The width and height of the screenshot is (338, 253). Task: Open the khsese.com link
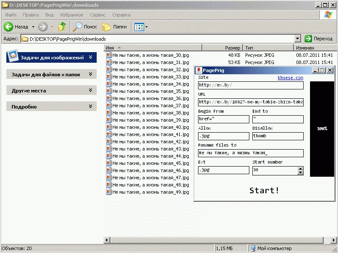[x=290, y=78]
